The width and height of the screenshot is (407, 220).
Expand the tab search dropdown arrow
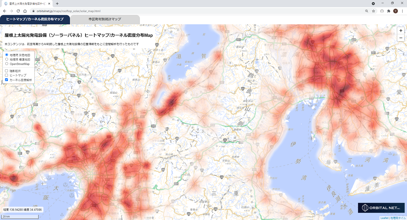tap(373, 3)
